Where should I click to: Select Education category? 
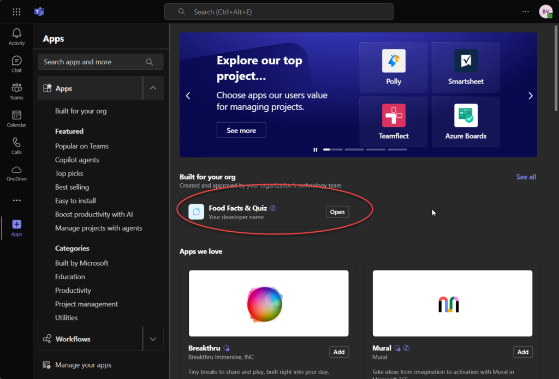(x=70, y=277)
